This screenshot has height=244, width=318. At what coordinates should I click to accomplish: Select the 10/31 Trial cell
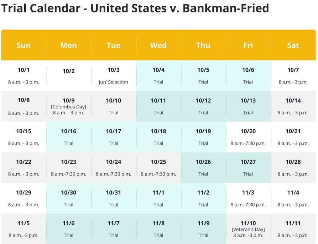click(x=113, y=198)
